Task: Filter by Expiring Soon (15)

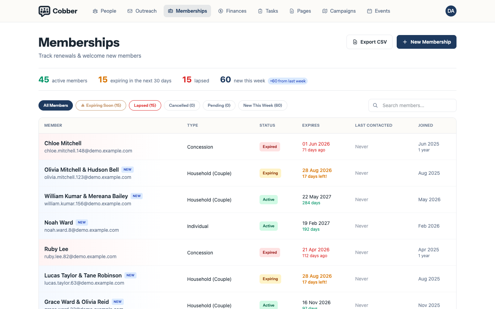Action: tap(101, 105)
